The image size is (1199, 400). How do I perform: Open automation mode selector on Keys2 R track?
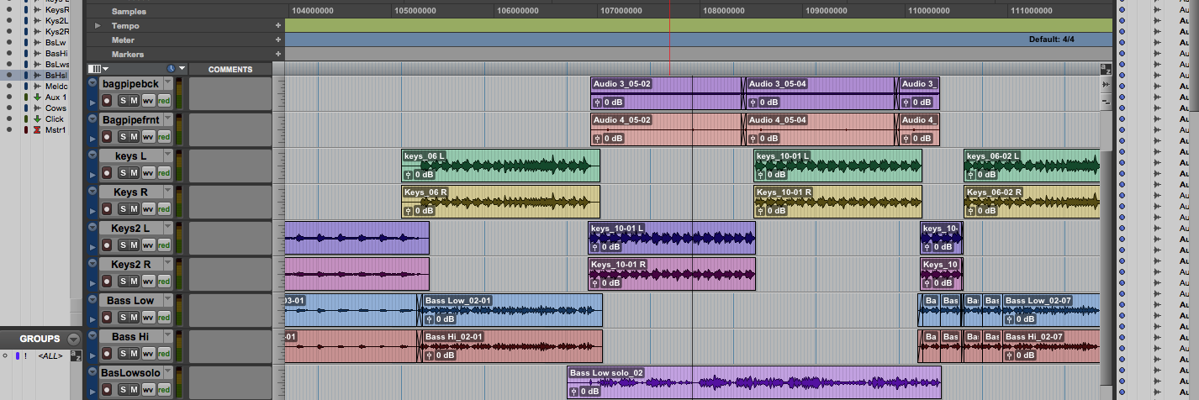164,282
